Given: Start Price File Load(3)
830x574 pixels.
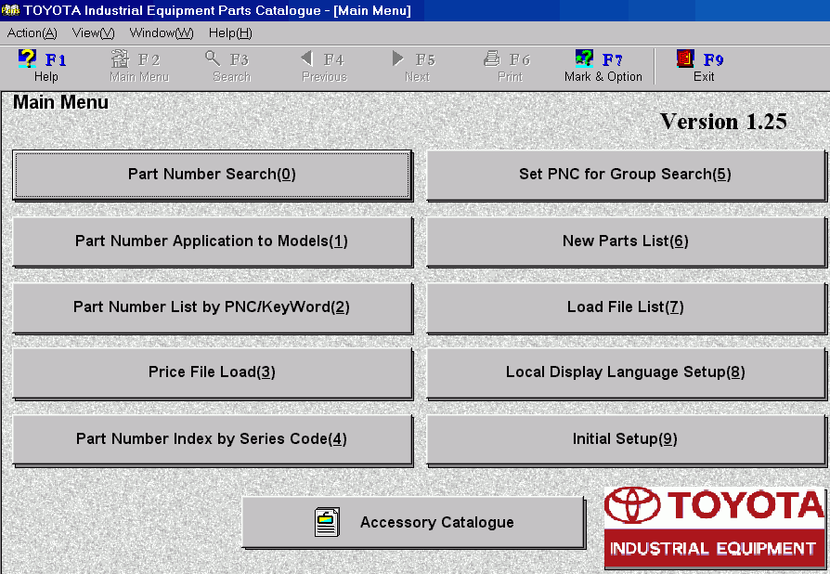Looking at the screenshot, I should 213,372.
